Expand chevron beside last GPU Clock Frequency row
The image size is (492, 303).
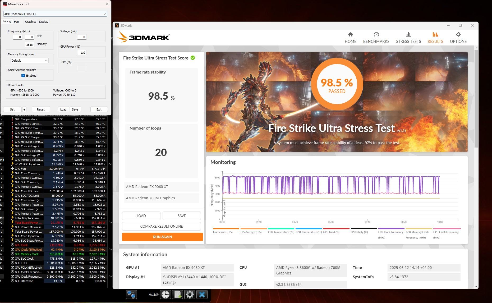pos(111,277)
